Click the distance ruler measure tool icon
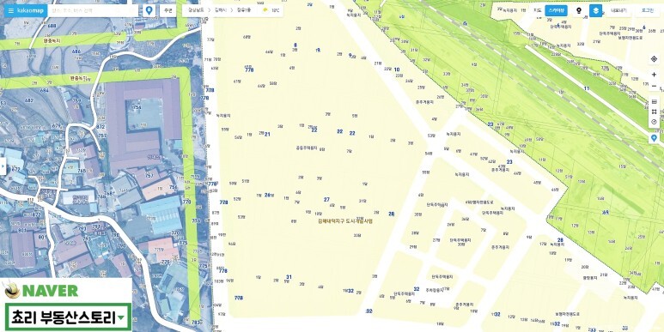 pyautogui.click(x=654, y=102)
